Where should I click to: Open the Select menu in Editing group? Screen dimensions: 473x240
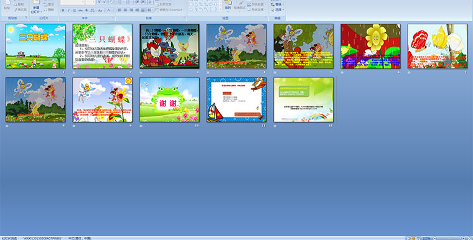pyautogui.click(x=277, y=10)
